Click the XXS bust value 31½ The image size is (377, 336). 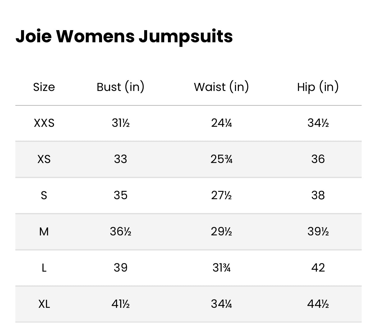(121, 123)
